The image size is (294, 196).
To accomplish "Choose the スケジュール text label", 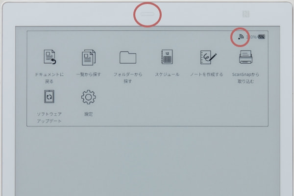I will tap(167, 74).
